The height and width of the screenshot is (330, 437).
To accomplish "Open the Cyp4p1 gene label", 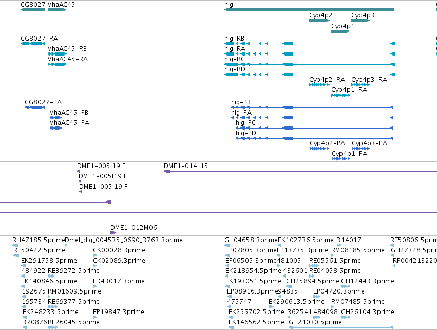I will click(x=343, y=26).
